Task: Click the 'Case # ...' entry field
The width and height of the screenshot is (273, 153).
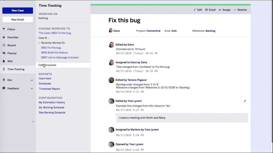Action: tap(44, 38)
